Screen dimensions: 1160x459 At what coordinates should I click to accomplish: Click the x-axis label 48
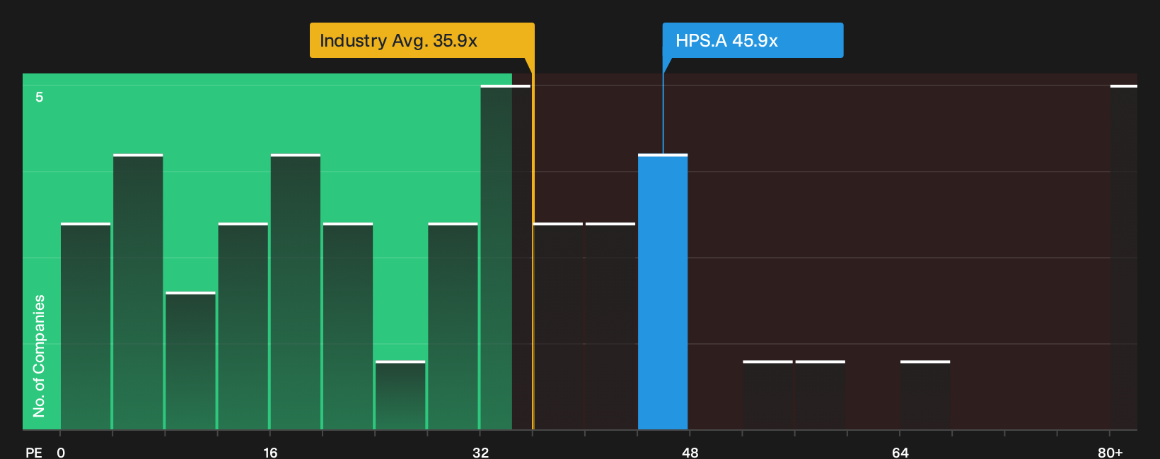coord(690,452)
